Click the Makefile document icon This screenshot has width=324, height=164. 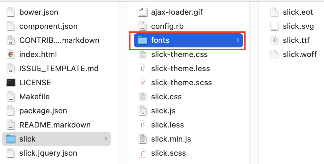(x=11, y=97)
